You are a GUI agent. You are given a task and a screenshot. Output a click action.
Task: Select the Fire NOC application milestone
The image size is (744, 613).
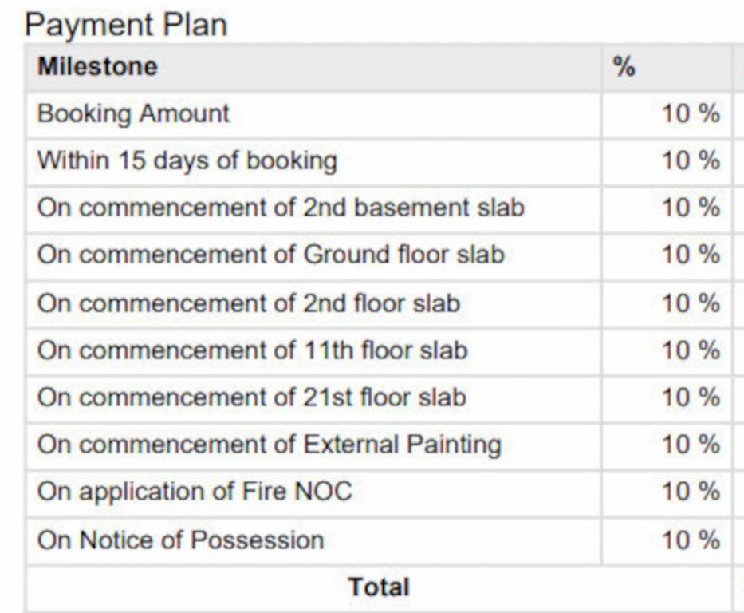(195, 492)
